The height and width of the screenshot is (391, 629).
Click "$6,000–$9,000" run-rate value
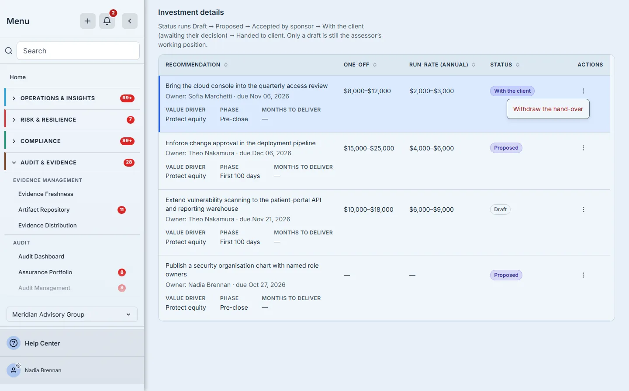(x=432, y=209)
